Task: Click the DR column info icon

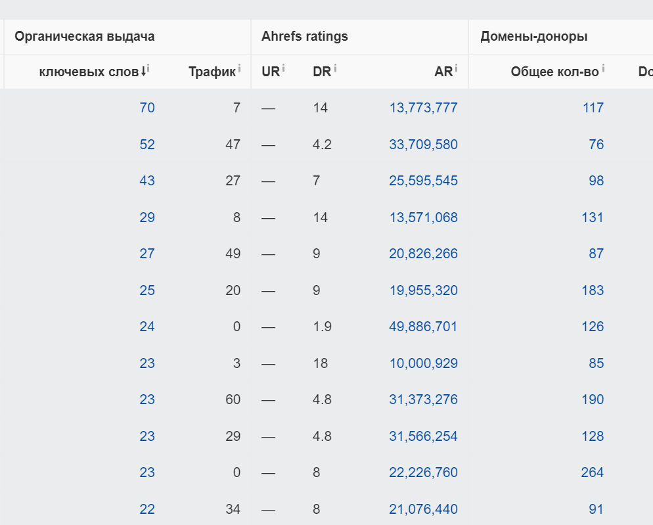Action: coord(336,68)
